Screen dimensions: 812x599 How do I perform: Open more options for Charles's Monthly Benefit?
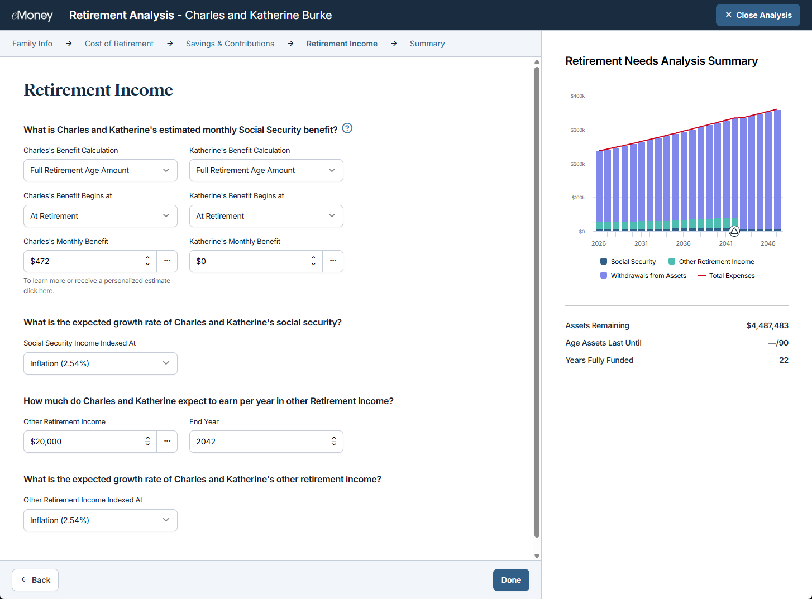click(x=167, y=261)
